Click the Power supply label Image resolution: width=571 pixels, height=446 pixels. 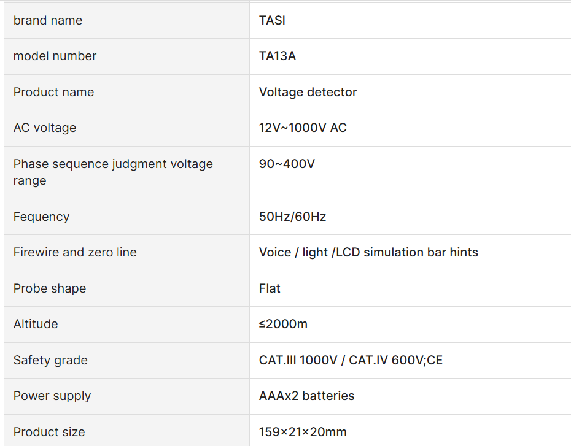[52, 396]
